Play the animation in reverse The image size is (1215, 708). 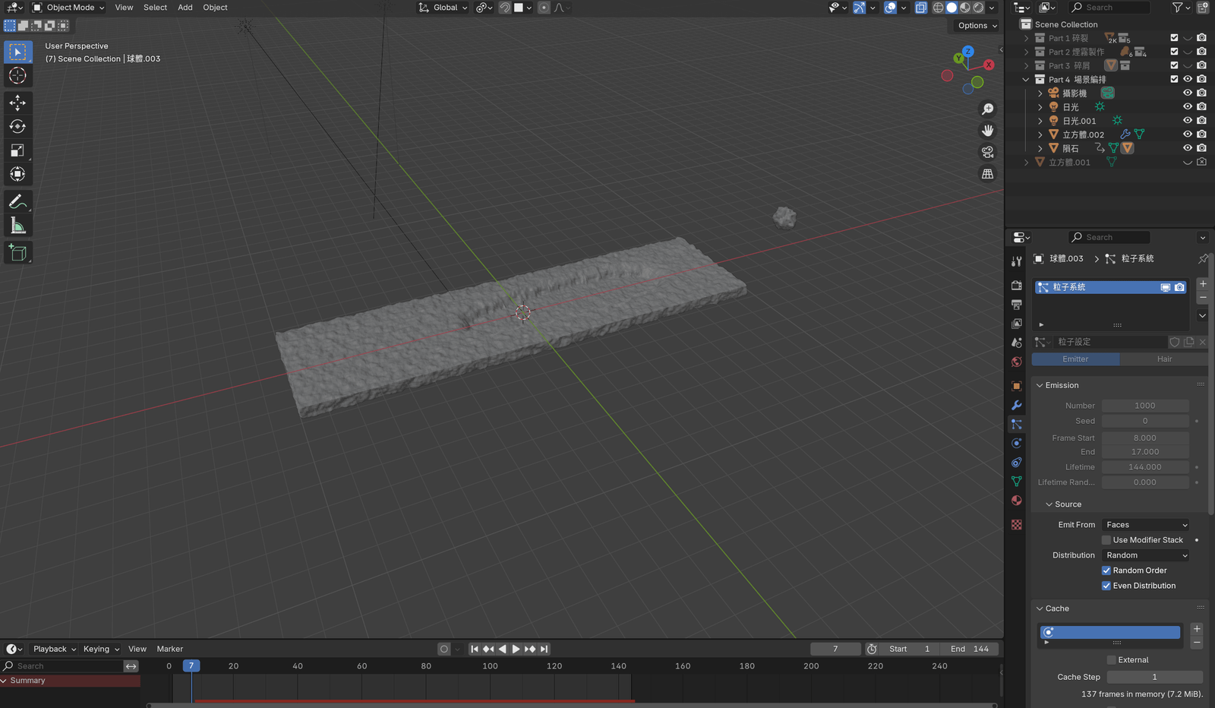coord(502,650)
